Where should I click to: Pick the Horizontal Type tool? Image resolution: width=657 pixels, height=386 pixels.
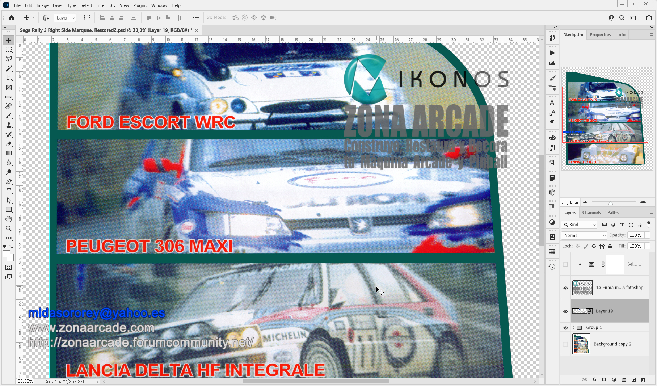[9, 191]
